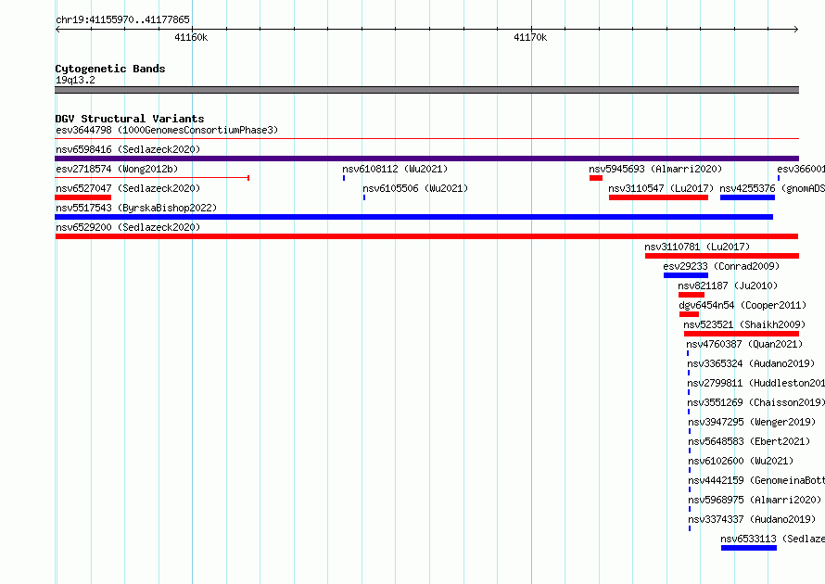The height and width of the screenshot is (584, 825).
Task: Click the chr19:41155970..41177865 coordinate label
Action: 122,19
